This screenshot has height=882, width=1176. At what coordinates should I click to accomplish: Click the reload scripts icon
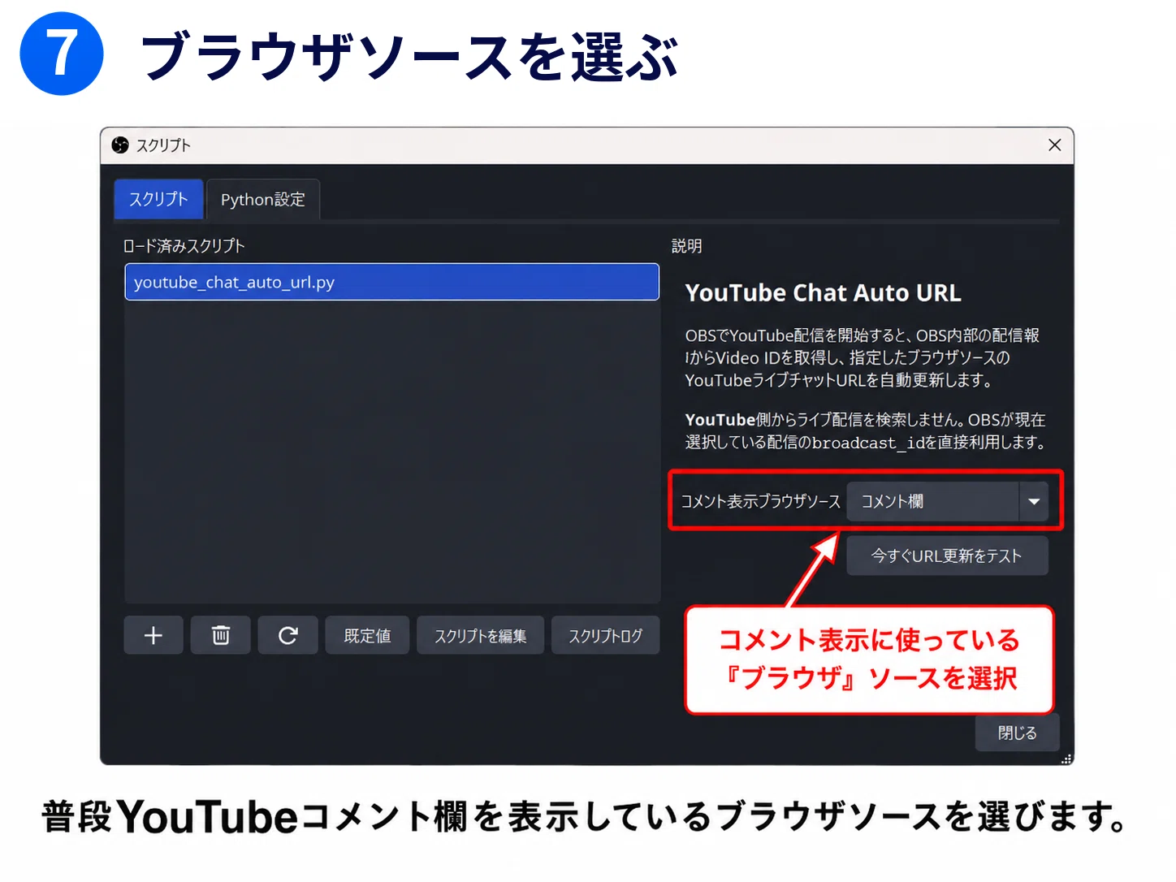point(288,635)
